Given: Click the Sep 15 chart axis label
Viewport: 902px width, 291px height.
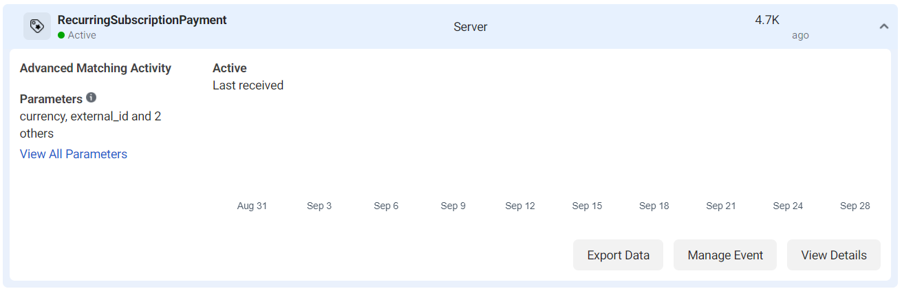Looking at the screenshot, I should [x=587, y=206].
